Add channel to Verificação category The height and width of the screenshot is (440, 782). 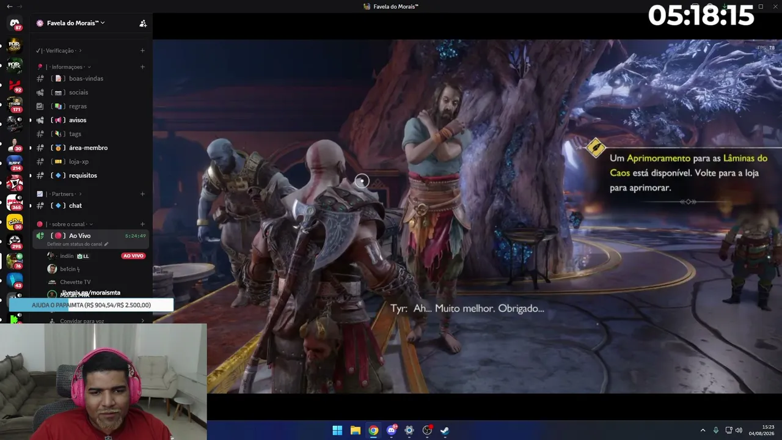142,51
